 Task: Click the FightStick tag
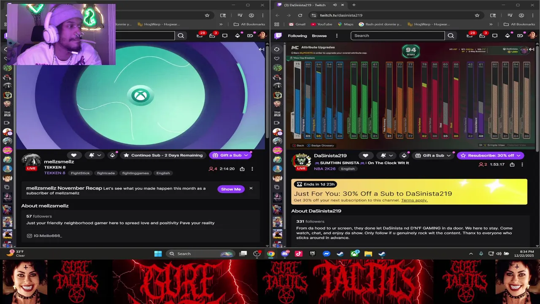[80, 173]
